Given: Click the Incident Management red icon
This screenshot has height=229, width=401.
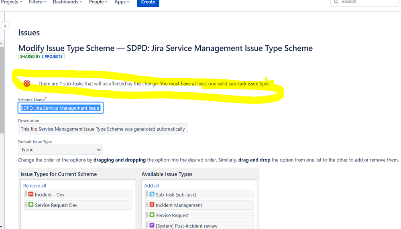Looking at the screenshot, I should 152,204.
